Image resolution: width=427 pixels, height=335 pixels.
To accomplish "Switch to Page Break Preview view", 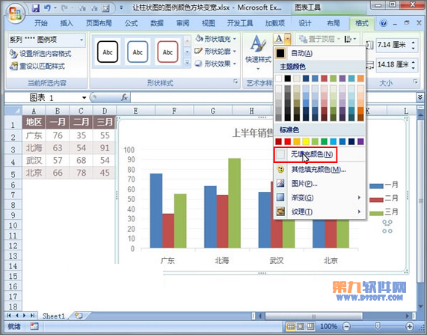I will 310,326.
